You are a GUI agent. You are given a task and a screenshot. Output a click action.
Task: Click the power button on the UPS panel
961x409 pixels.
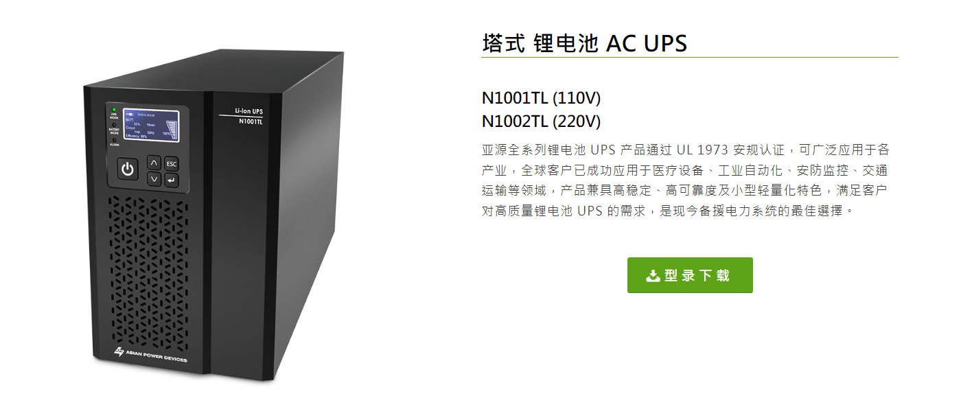click(128, 167)
